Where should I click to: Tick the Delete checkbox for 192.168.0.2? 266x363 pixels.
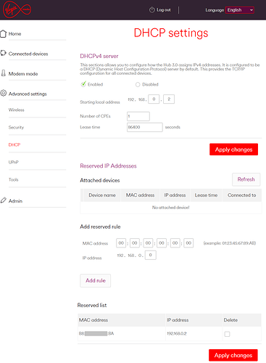tap(227, 334)
